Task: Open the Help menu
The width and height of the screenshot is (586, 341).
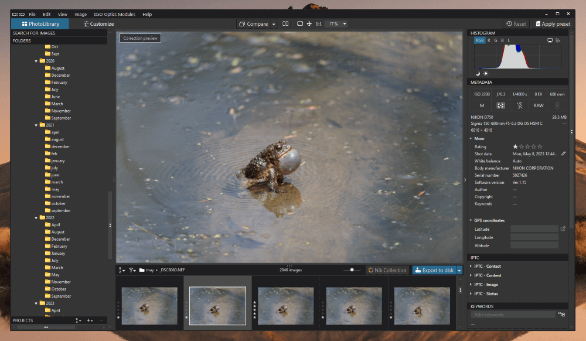Action: [147, 14]
